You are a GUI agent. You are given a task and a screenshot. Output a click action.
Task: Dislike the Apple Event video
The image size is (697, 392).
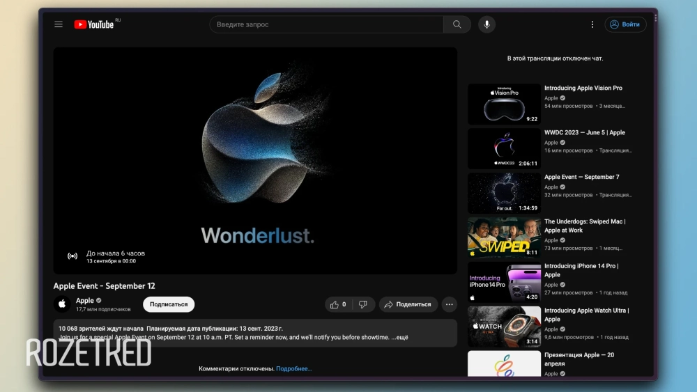click(362, 304)
